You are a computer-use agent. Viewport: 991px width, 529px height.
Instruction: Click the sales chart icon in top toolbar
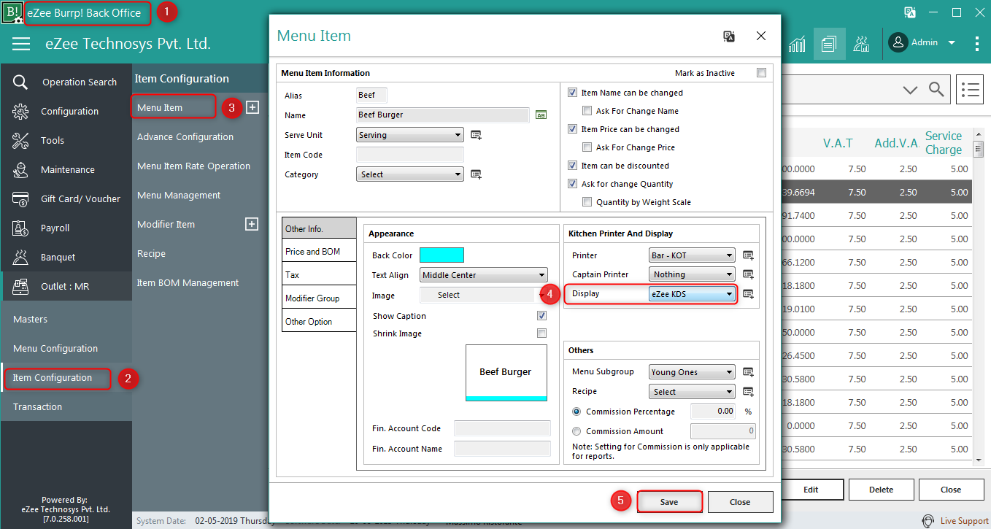click(x=797, y=44)
